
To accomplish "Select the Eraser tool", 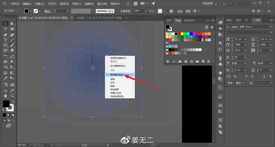I will click(12, 50).
